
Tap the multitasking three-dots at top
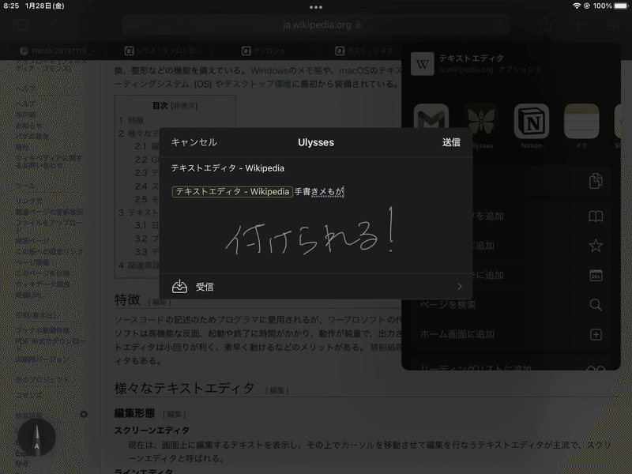(x=316, y=7)
